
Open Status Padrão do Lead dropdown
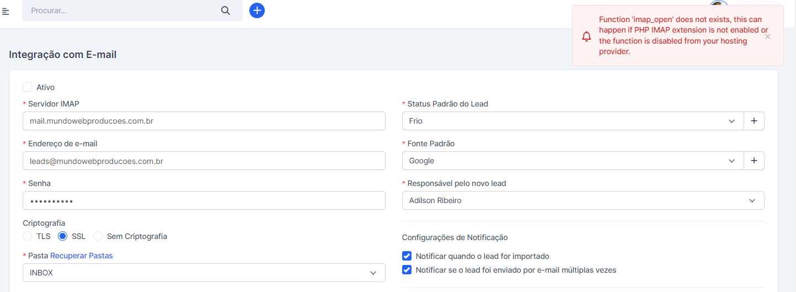coord(573,121)
